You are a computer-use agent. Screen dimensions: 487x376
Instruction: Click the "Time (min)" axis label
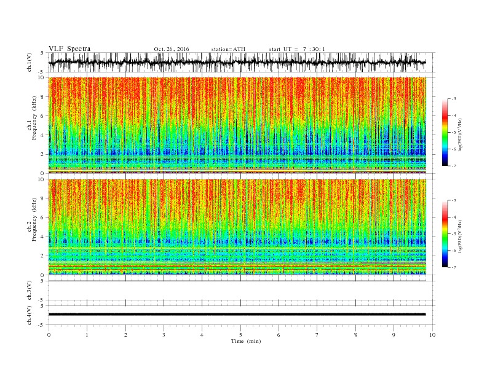tap(246, 341)
